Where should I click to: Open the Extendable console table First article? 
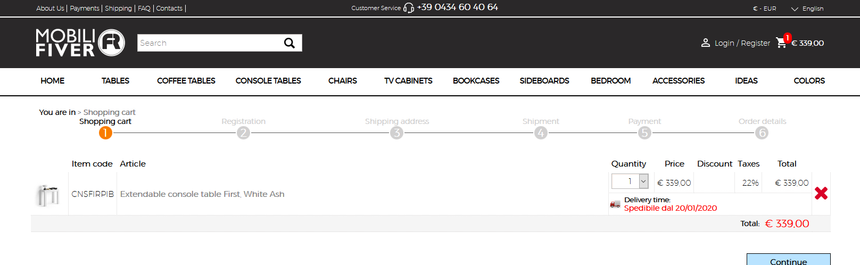click(202, 194)
